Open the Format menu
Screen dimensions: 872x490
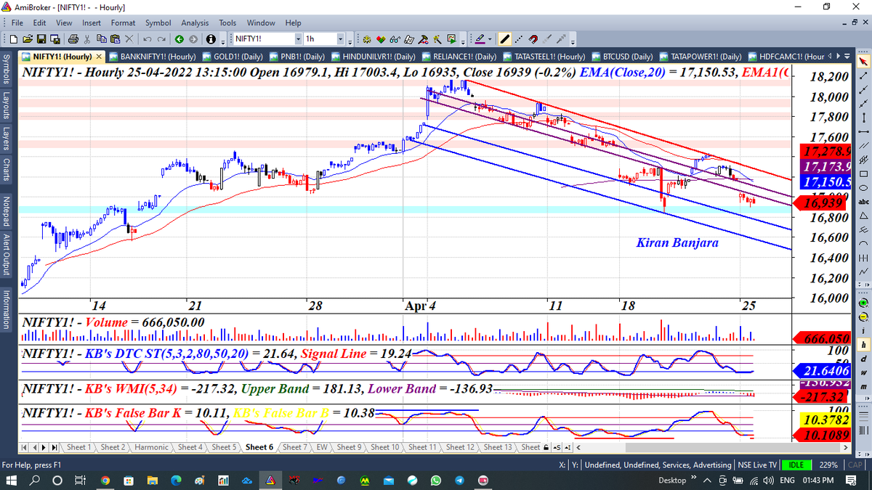[x=123, y=23]
